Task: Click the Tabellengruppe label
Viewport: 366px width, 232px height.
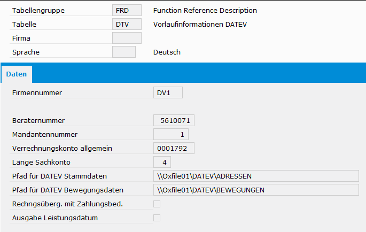Action: pyautogui.click(x=37, y=10)
